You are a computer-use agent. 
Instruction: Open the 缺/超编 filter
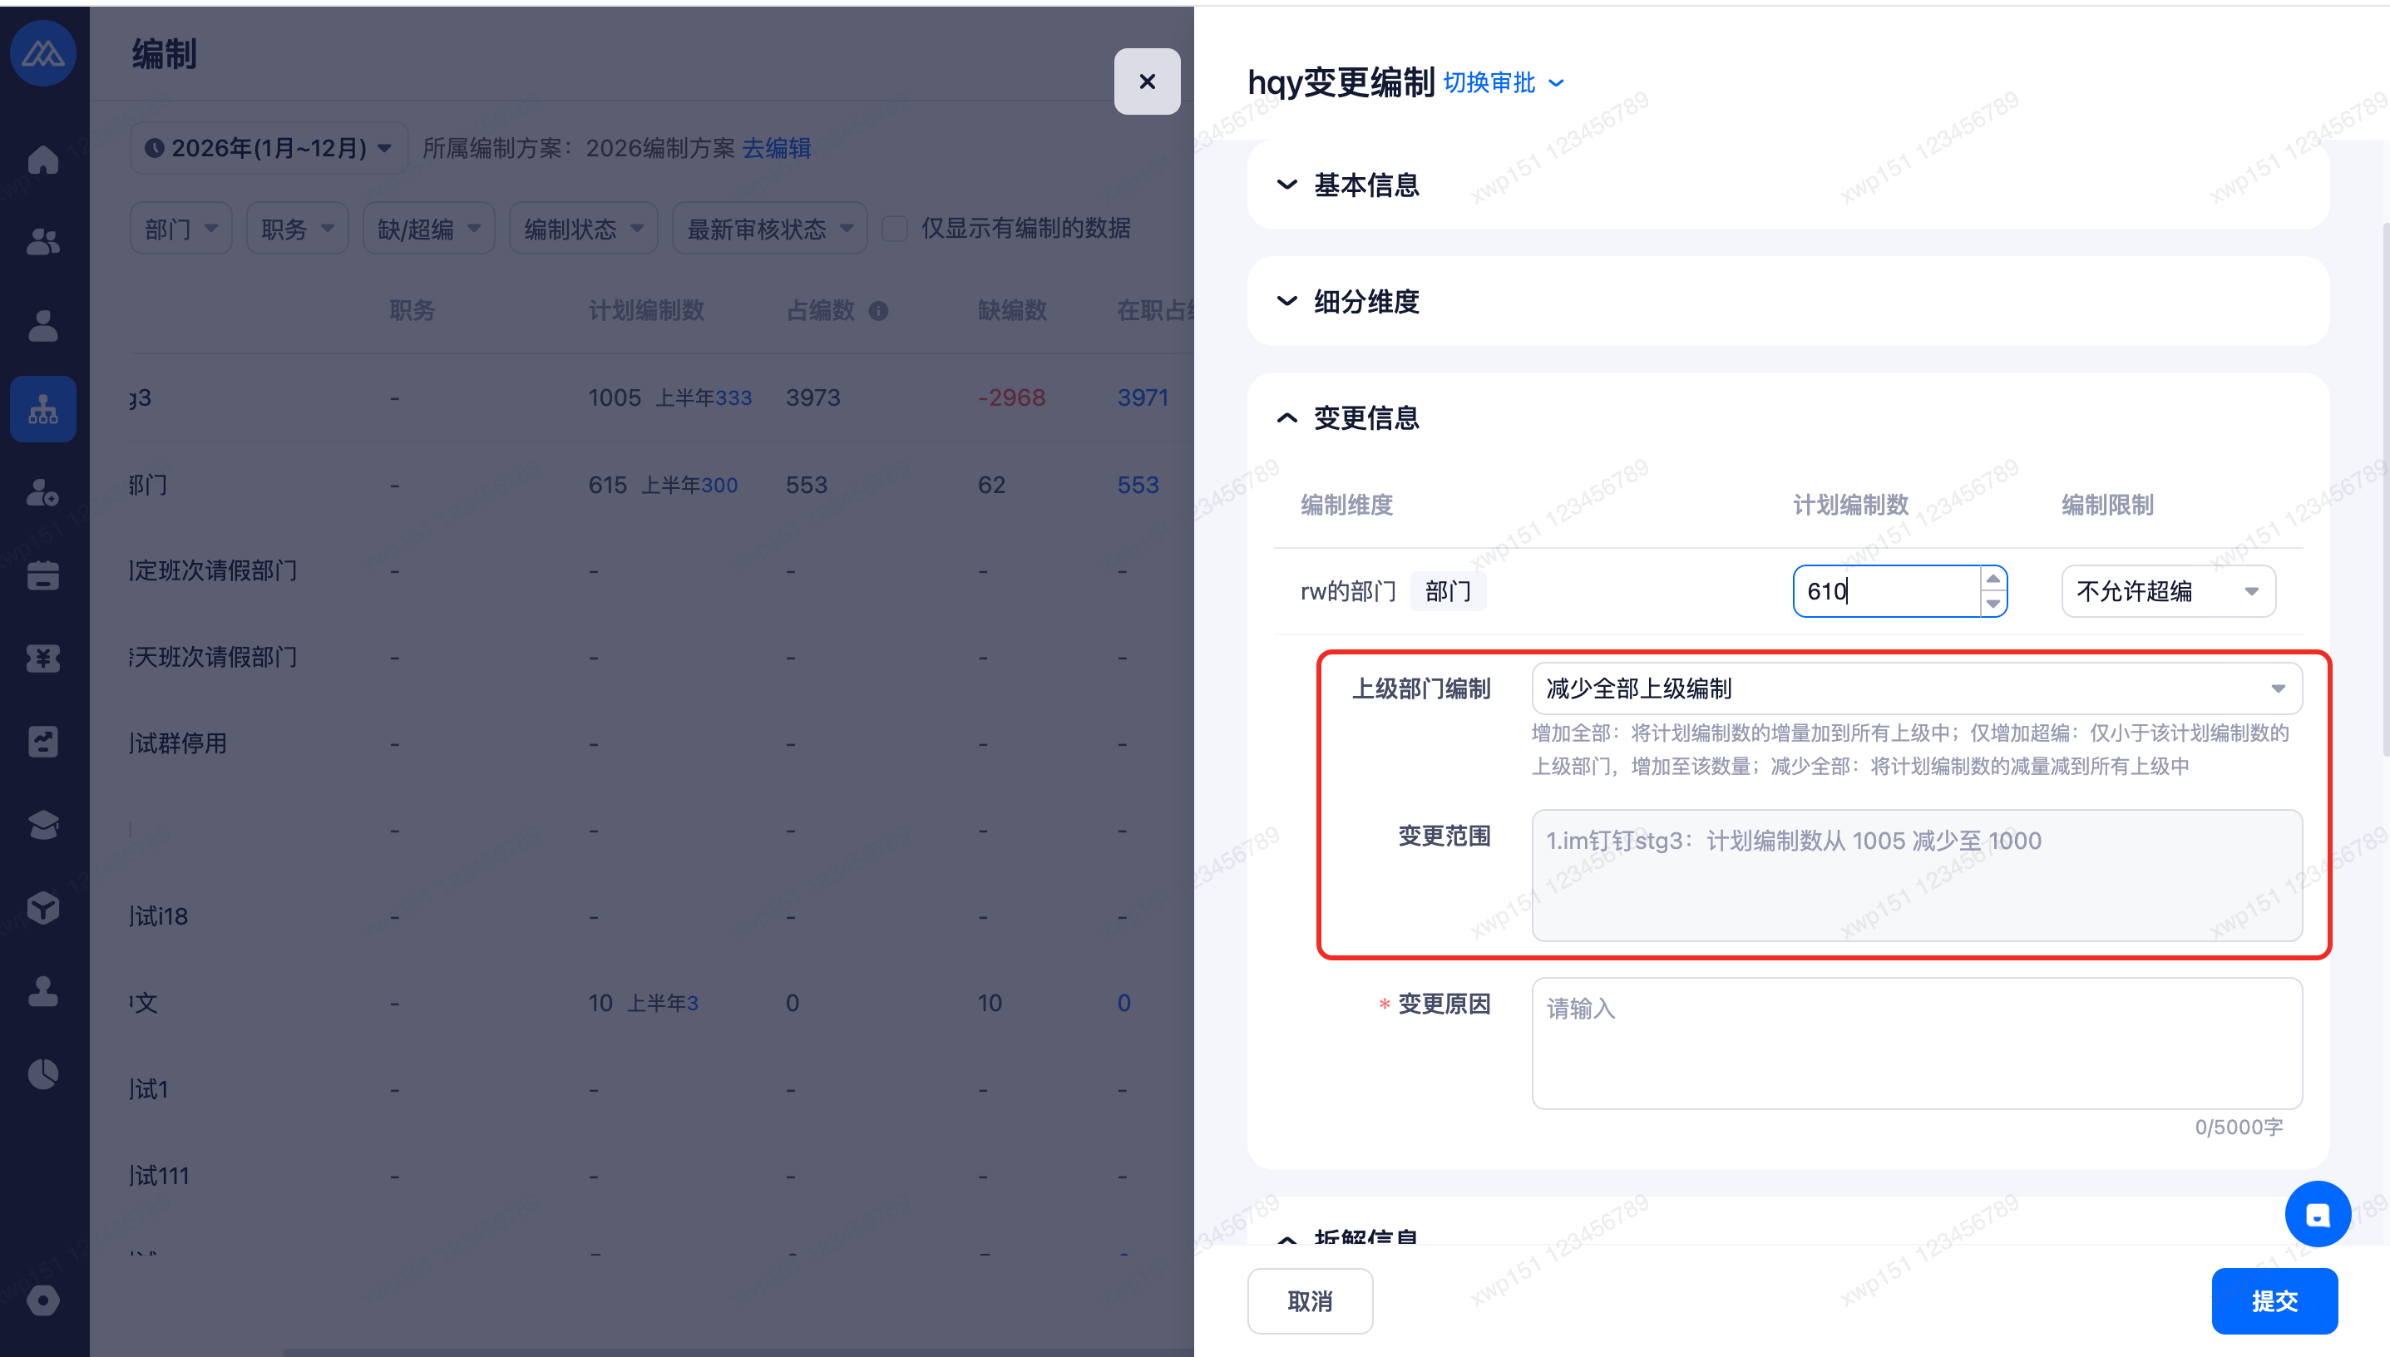(x=427, y=229)
